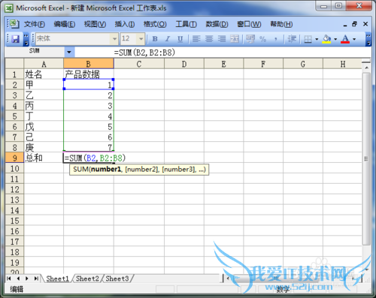The height and width of the screenshot is (298, 376).
Task: Open the Name Box dropdown arrow
Action: 69,53
